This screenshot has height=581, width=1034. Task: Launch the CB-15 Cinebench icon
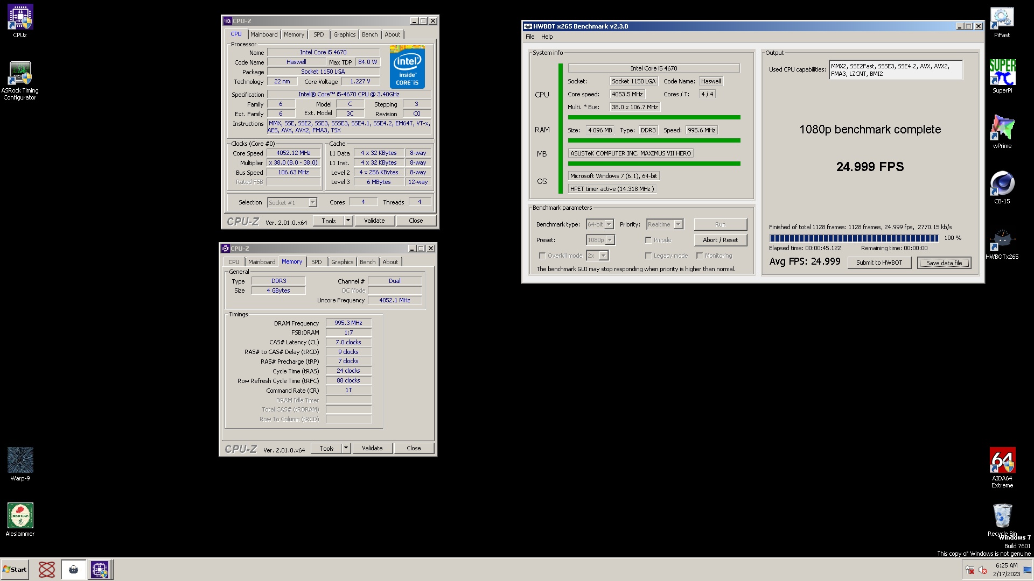(1002, 187)
